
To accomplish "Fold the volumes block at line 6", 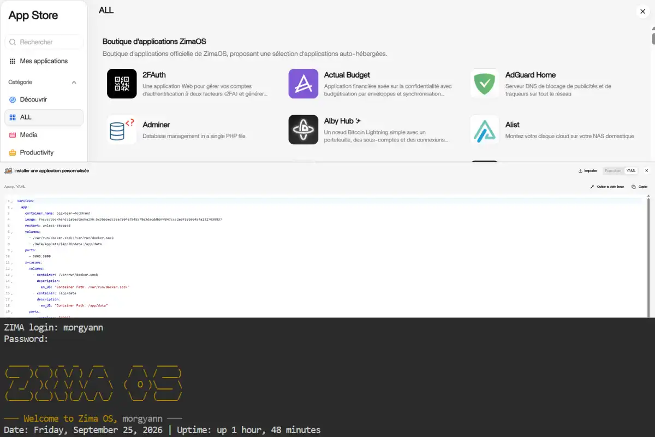I will coord(12,232).
